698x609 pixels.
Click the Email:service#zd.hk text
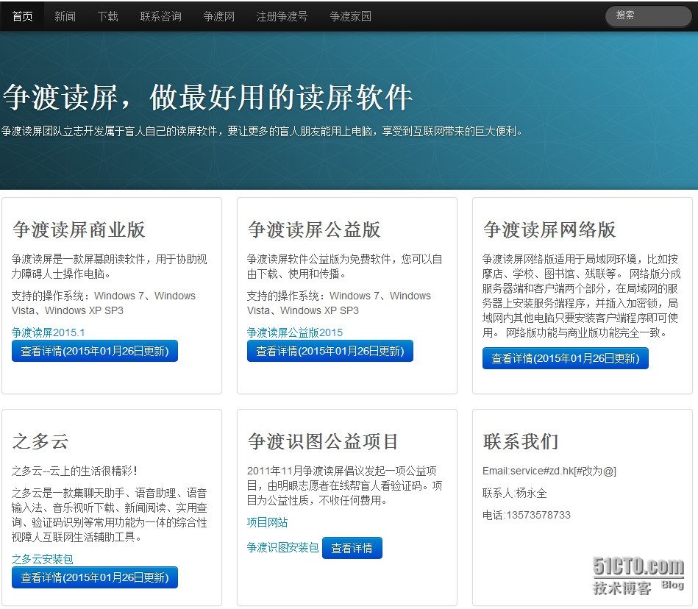pyautogui.click(x=528, y=471)
